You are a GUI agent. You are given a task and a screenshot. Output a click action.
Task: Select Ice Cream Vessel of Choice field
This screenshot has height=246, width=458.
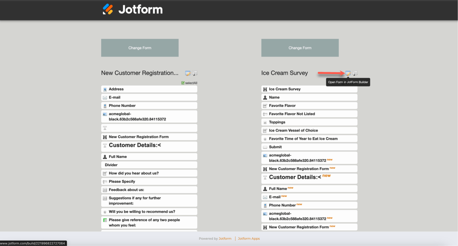[x=310, y=130]
